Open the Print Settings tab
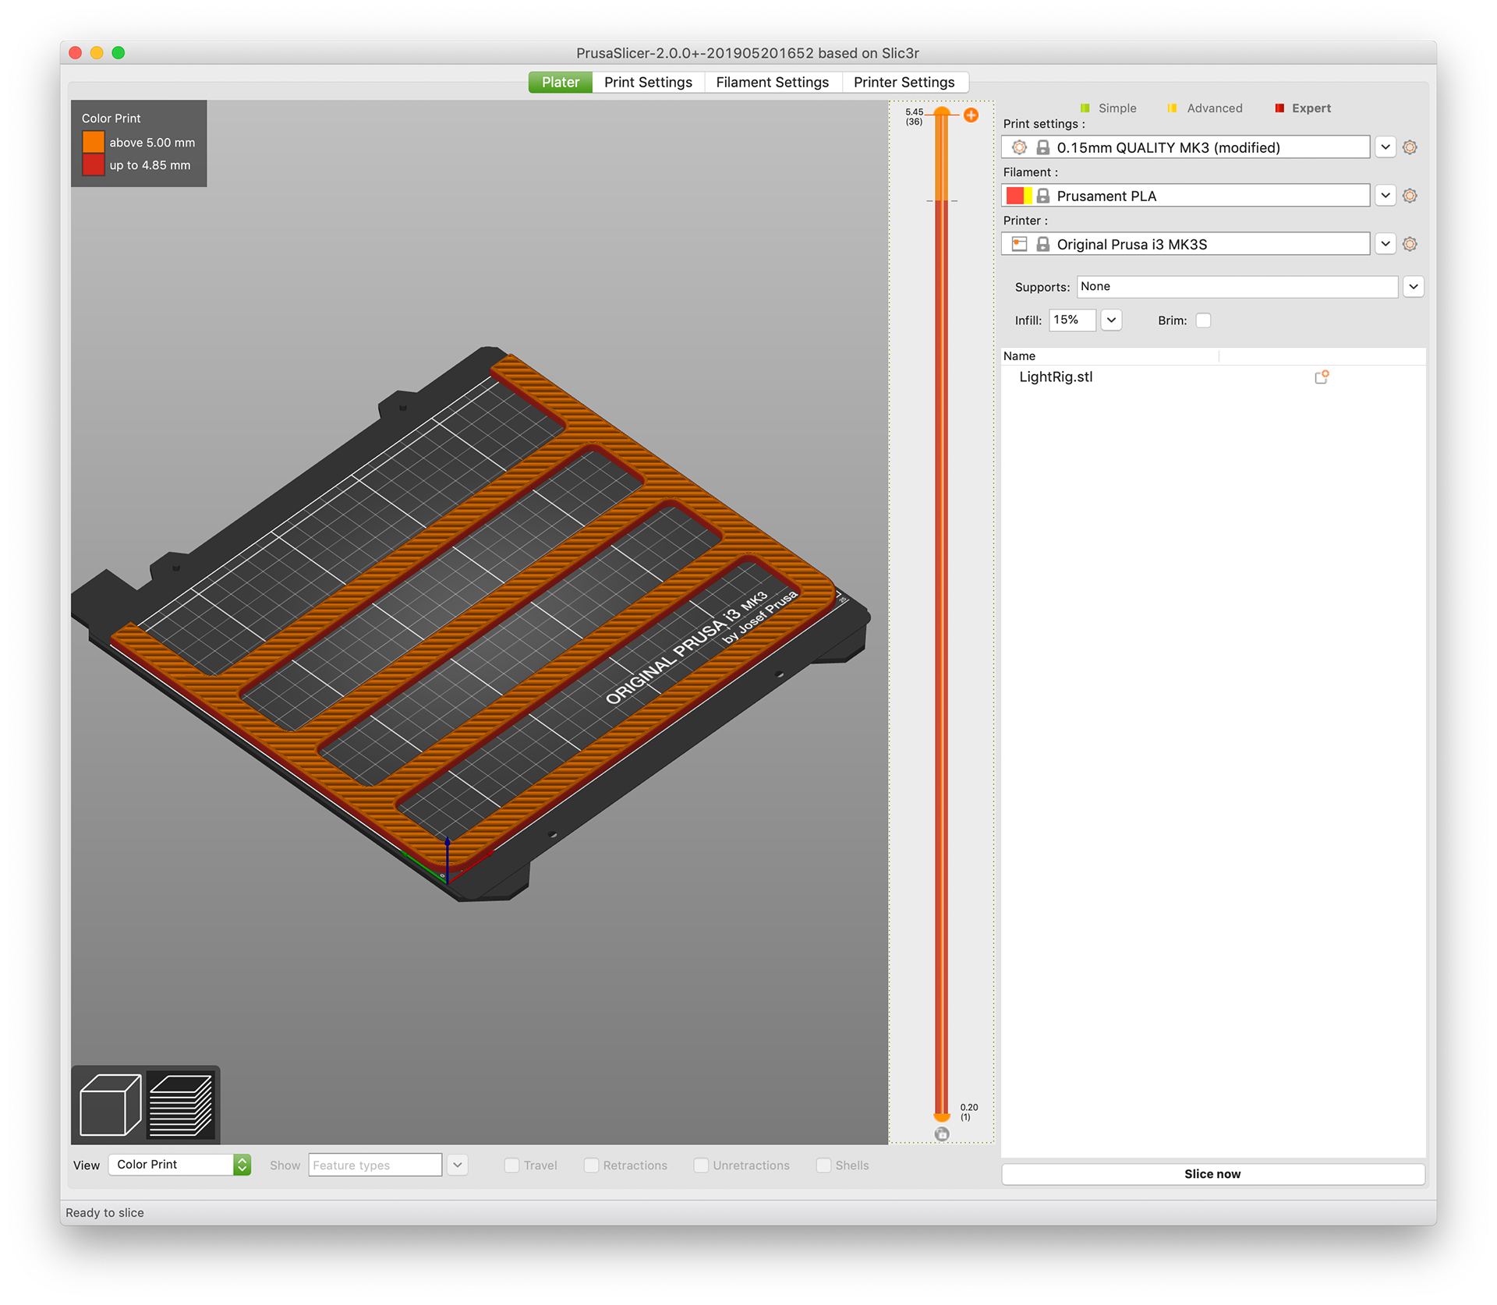Image resolution: width=1497 pixels, height=1305 pixels. coord(648,83)
